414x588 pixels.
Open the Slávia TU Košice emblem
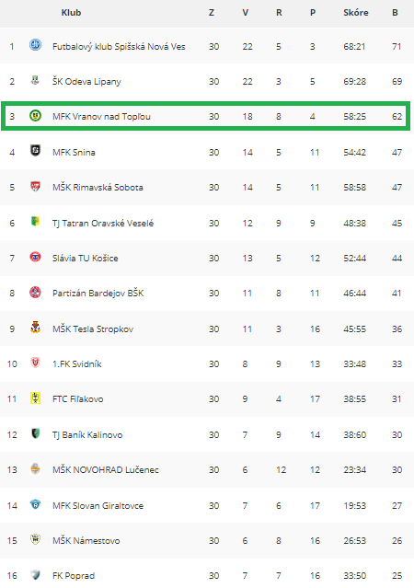(35, 257)
